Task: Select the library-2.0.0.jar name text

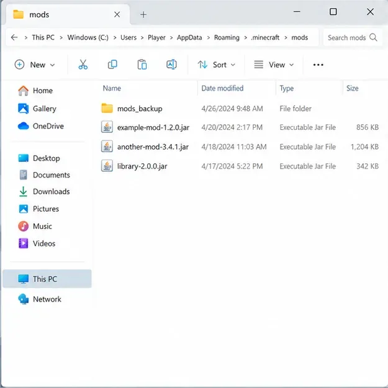Action: (x=142, y=166)
